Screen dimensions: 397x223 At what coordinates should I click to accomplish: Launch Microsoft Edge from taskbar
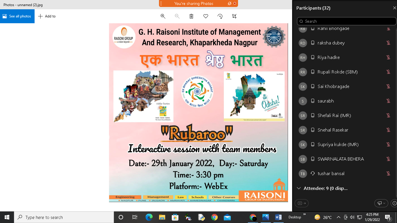click(x=149, y=217)
